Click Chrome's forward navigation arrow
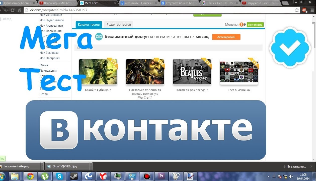Screen dimensions: 321x181 tap(6, 10)
